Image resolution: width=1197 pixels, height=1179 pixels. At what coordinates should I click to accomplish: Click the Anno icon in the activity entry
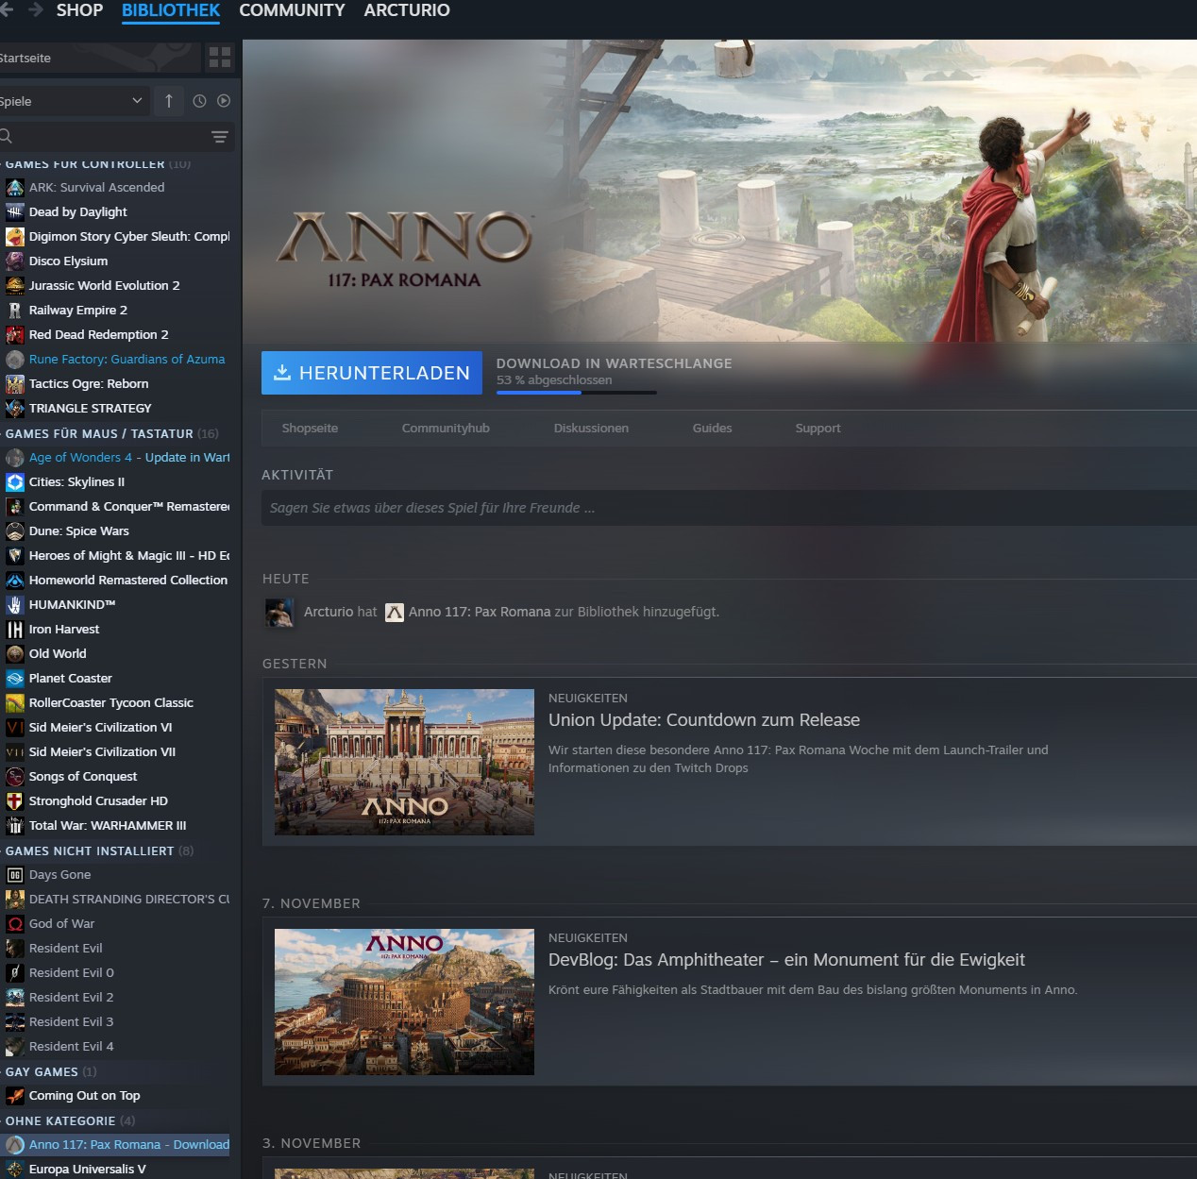[395, 613]
